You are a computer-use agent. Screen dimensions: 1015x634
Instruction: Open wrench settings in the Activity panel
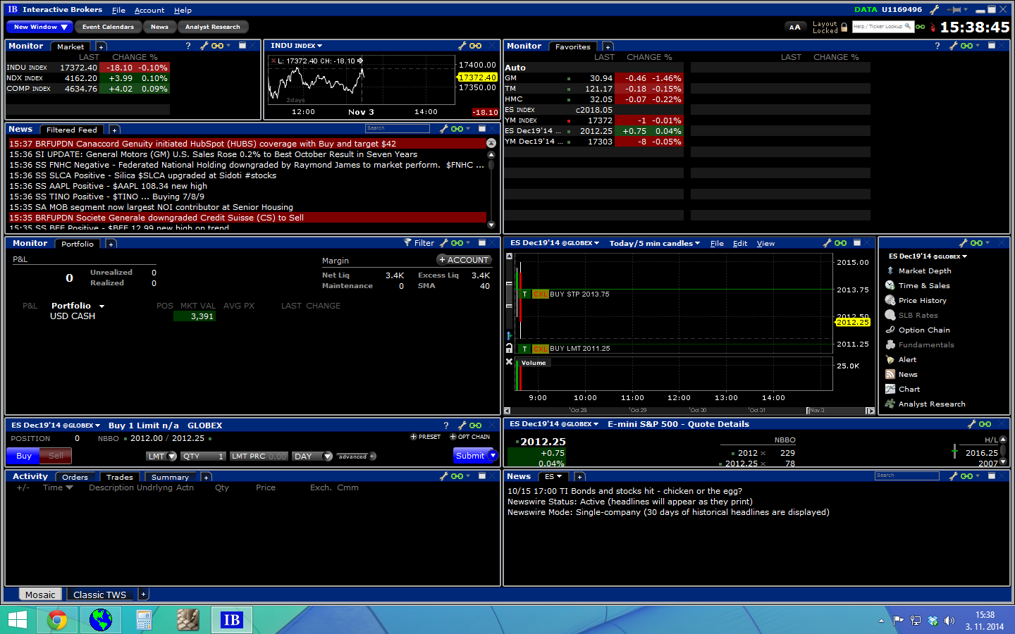(444, 476)
